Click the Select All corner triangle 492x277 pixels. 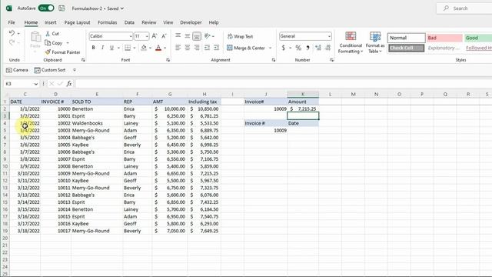tap(6, 94)
